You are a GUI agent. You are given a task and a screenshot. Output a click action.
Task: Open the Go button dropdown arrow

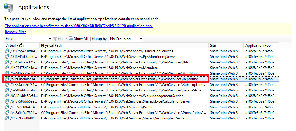click(x=66, y=39)
